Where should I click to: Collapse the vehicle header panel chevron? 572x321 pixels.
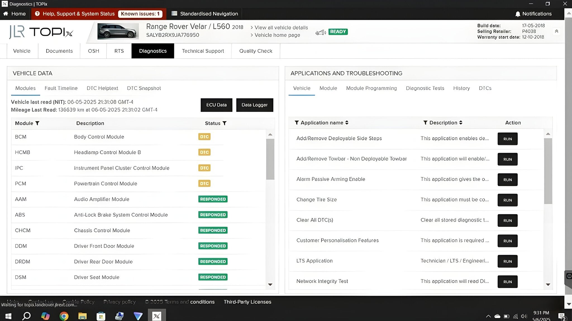click(556, 31)
